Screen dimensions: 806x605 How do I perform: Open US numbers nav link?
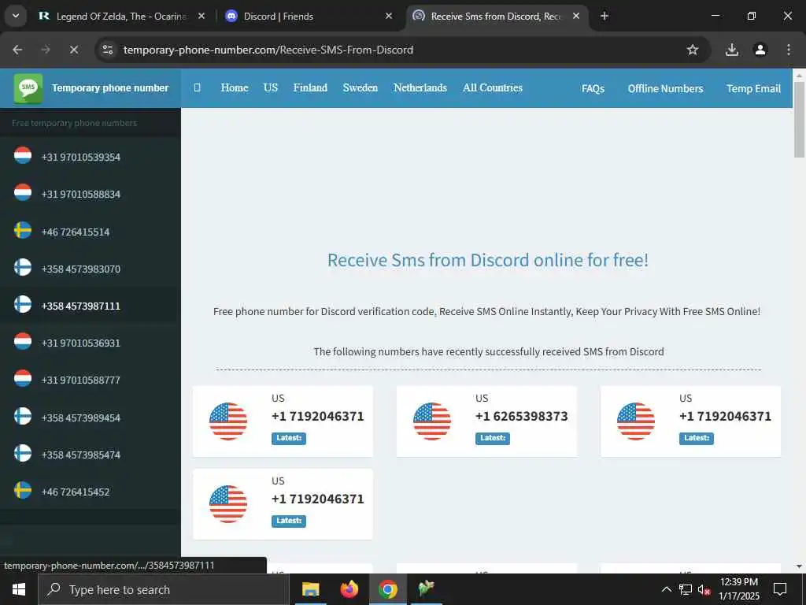click(x=271, y=88)
